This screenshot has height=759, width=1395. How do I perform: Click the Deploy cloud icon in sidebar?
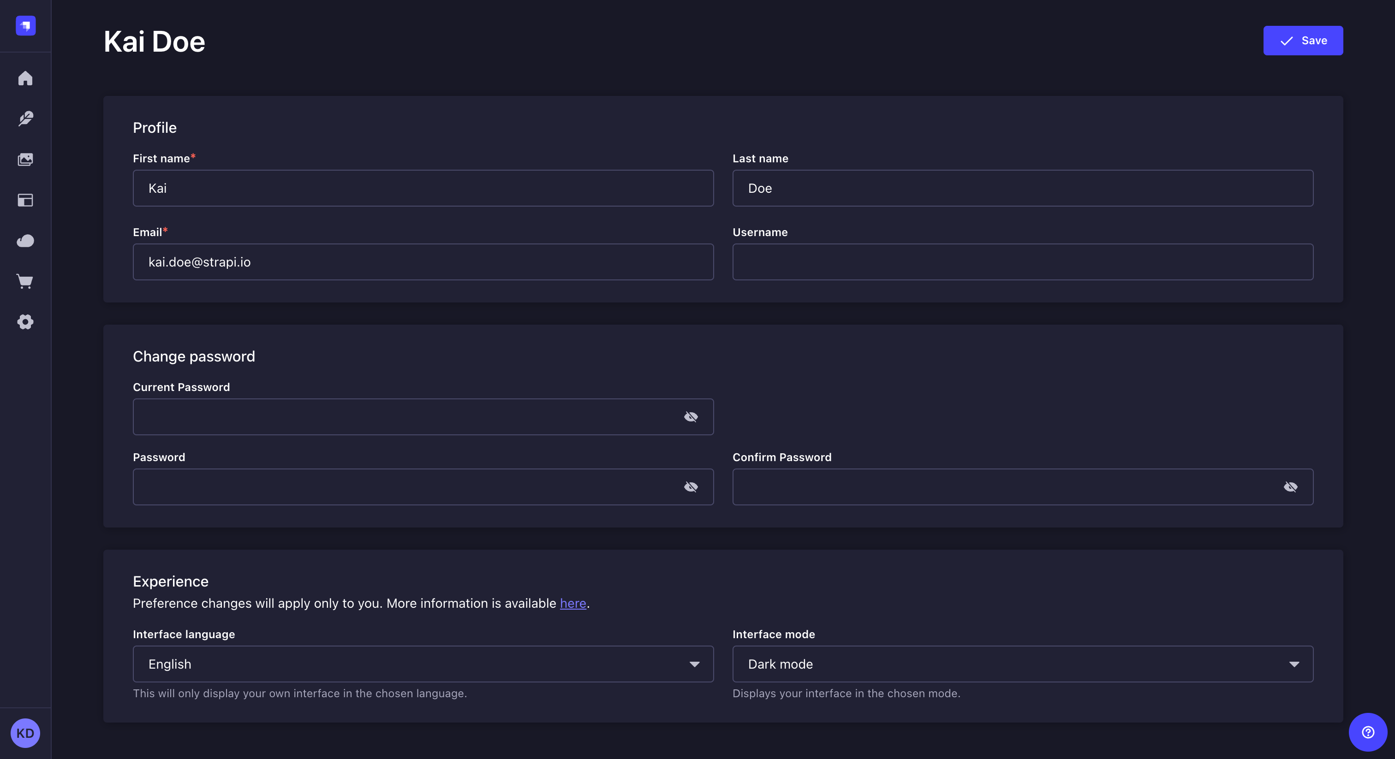pyautogui.click(x=25, y=241)
